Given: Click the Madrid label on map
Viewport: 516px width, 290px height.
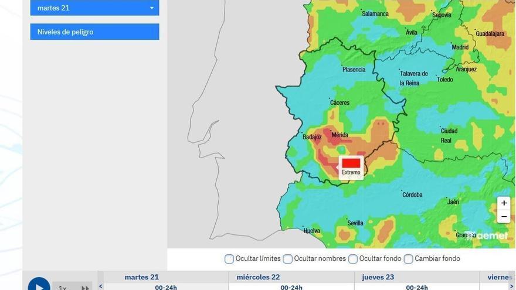Looking at the screenshot, I should point(460,47).
